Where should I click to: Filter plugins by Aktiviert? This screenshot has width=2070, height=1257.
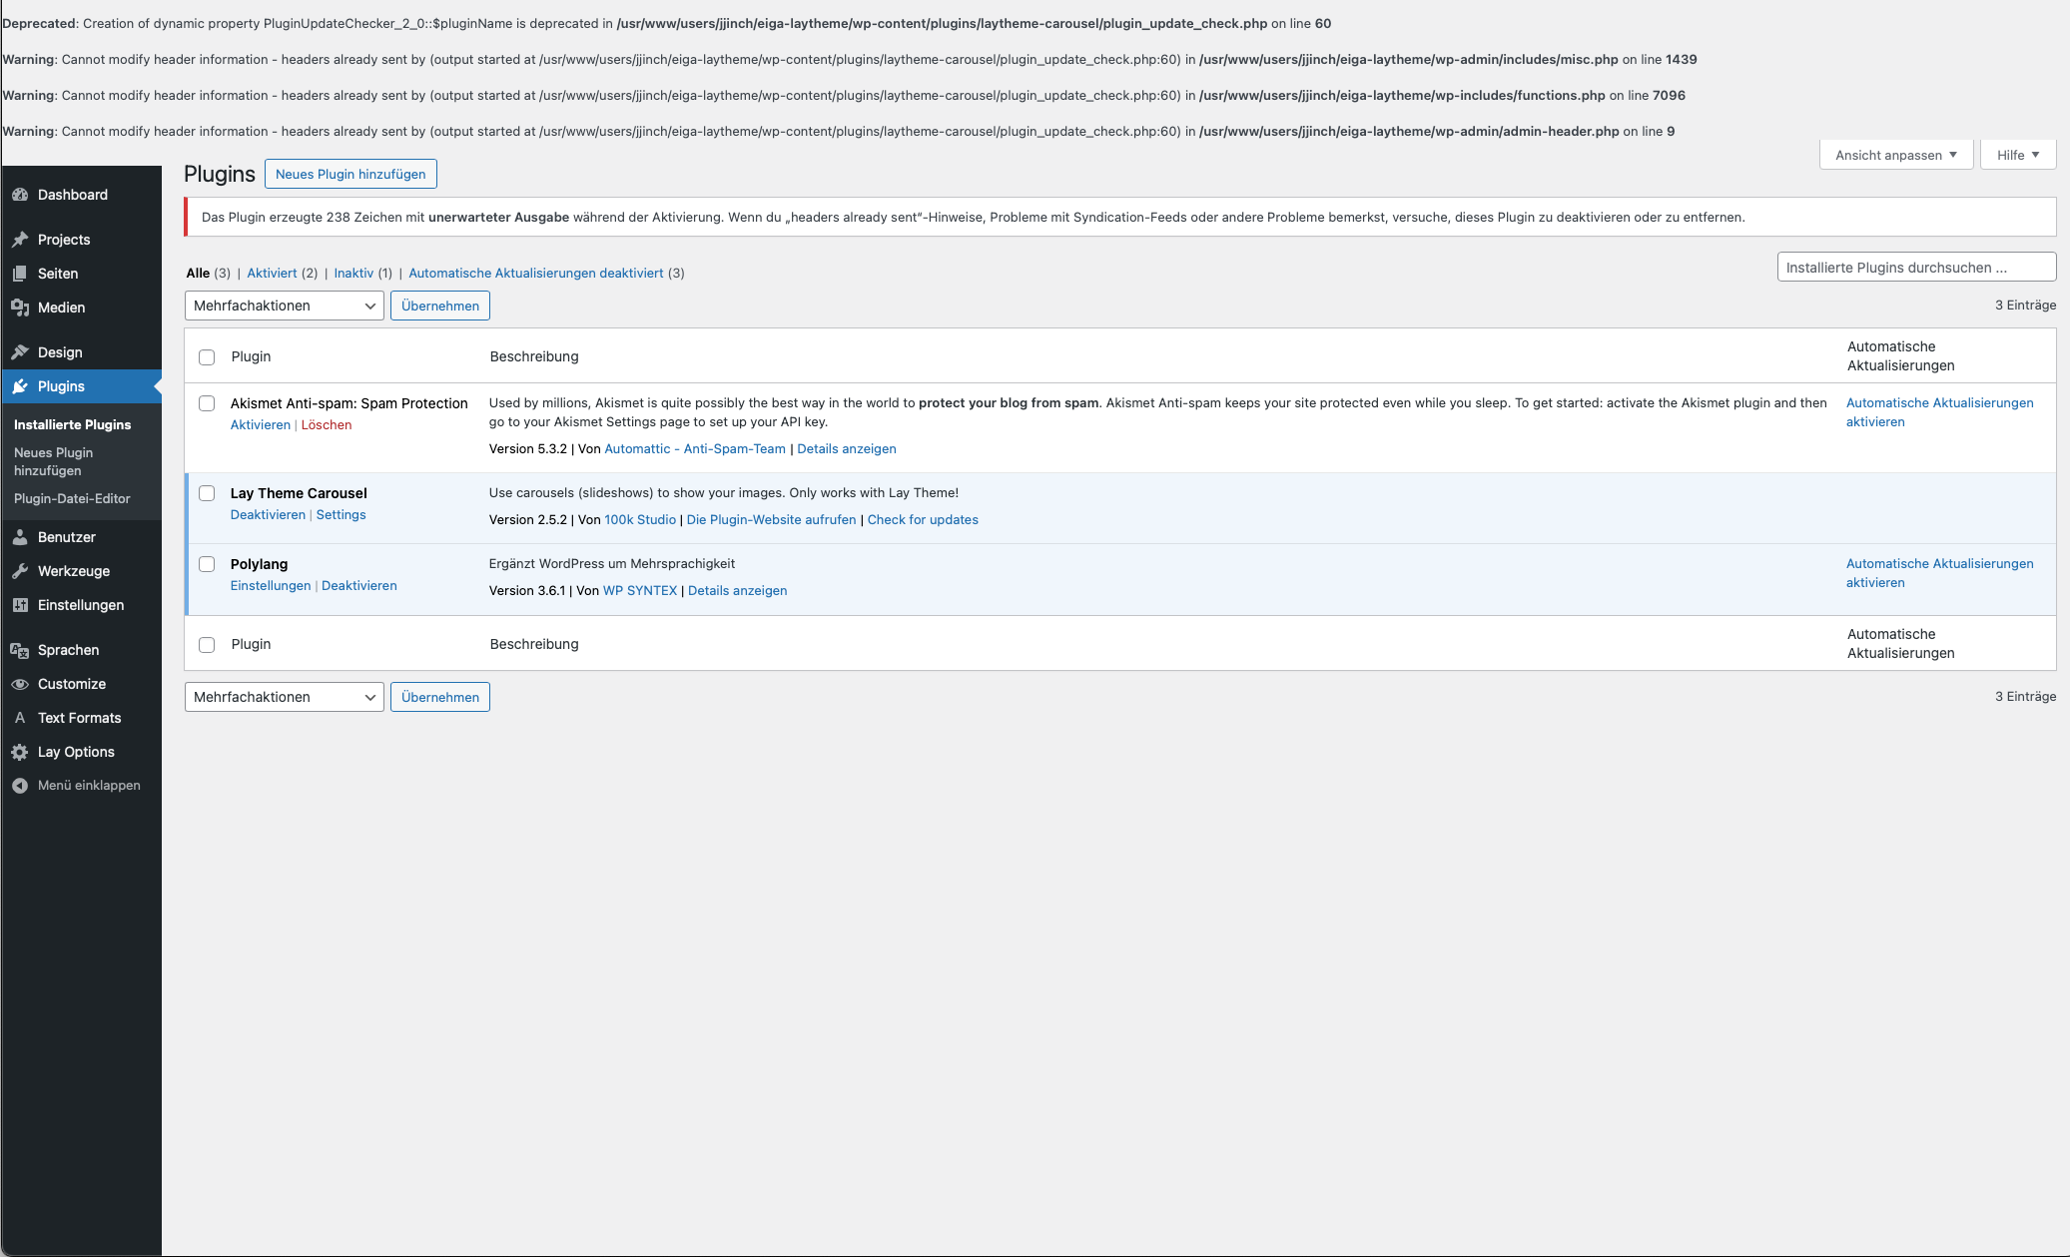tap(272, 273)
